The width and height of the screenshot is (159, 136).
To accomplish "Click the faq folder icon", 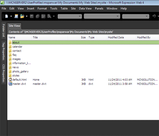I will coord(10,55).
